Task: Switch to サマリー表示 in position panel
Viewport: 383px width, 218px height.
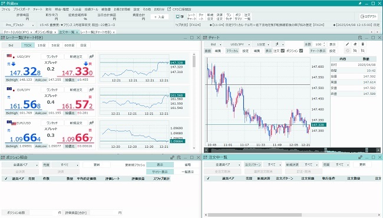Action: click(160, 172)
